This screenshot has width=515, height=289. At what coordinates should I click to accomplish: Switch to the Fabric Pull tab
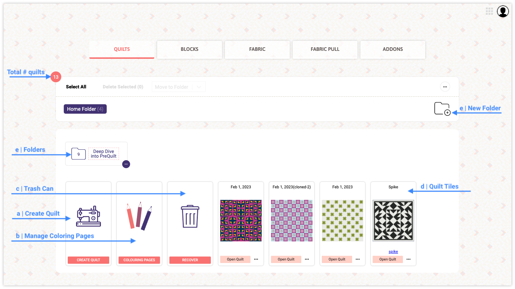tap(325, 49)
